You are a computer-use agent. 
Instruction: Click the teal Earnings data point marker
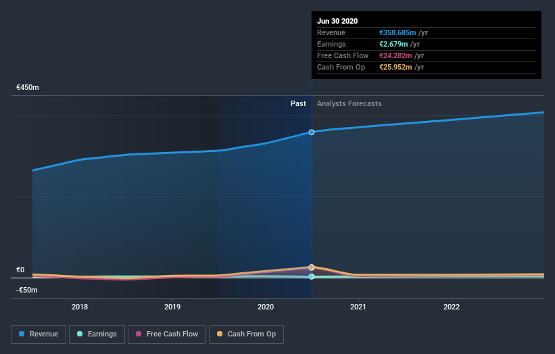point(312,276)
